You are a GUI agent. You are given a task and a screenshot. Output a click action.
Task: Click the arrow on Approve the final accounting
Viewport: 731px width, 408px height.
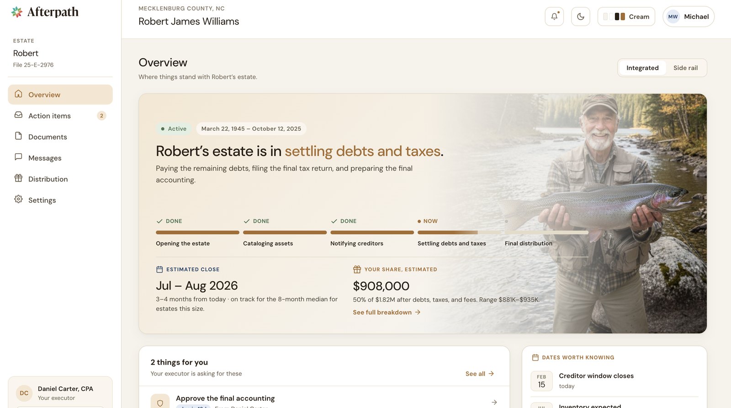(x=494, y=402)
